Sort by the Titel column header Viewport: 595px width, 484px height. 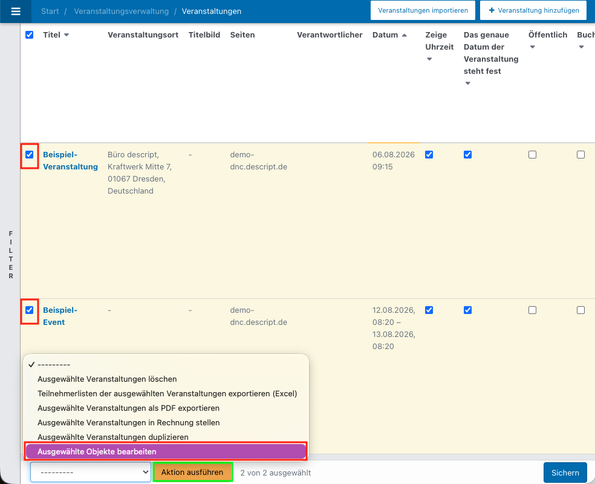51,35
